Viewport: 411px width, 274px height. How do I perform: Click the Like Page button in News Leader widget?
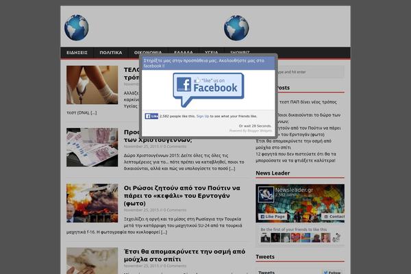(273, 216)
